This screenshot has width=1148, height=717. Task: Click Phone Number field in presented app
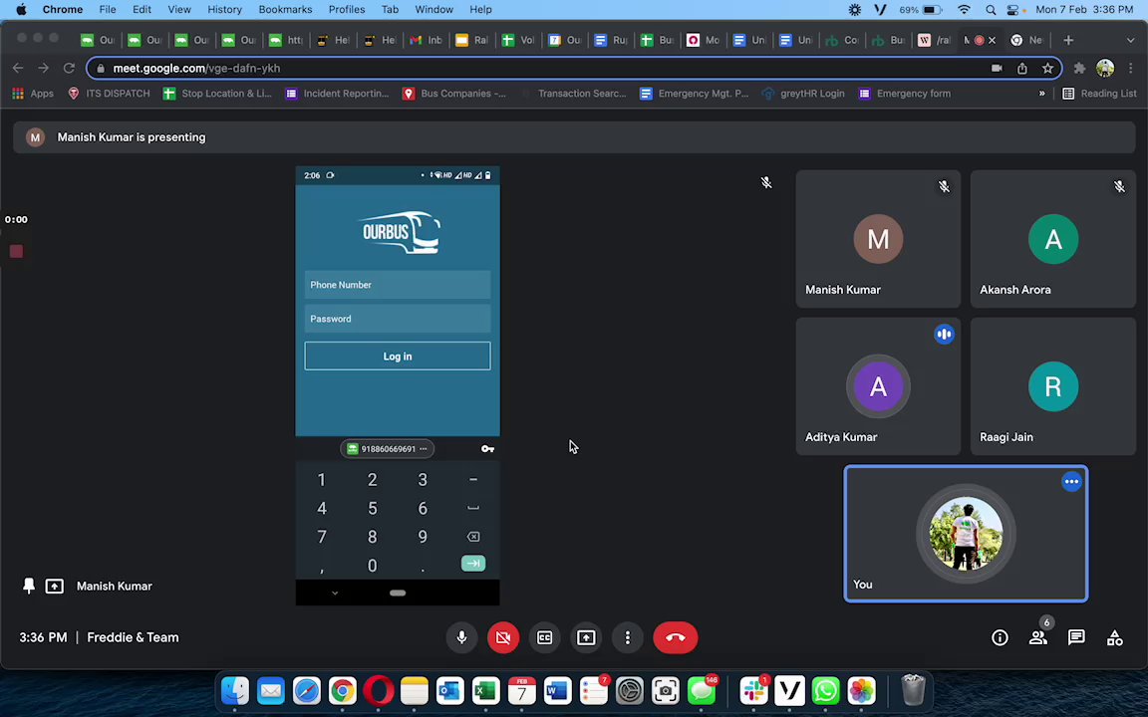coord(398,285)
